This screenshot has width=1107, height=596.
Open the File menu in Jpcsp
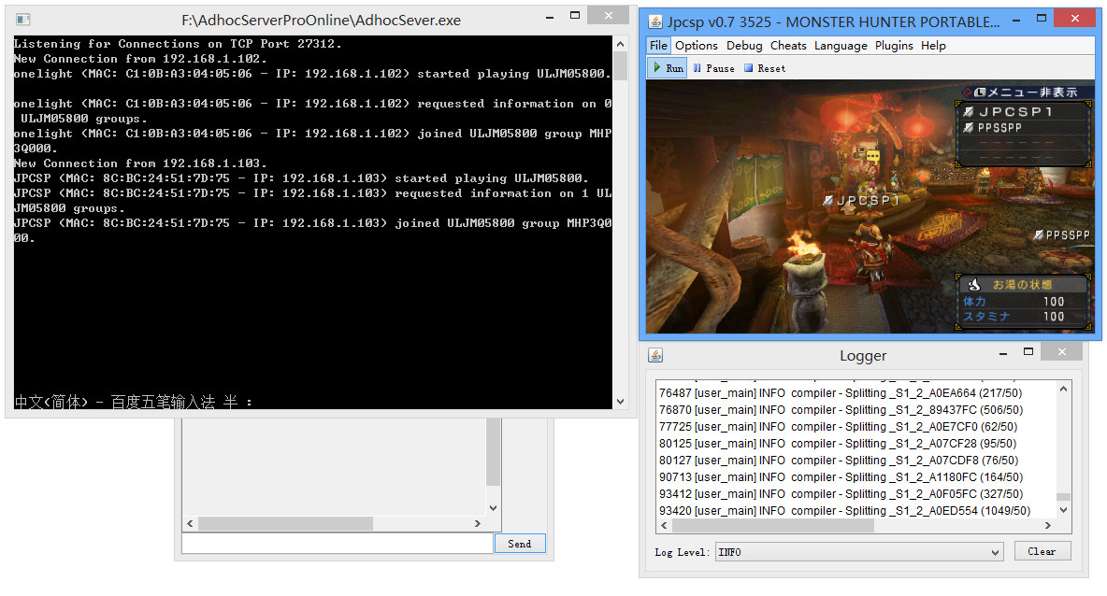[x=658, y=46]
